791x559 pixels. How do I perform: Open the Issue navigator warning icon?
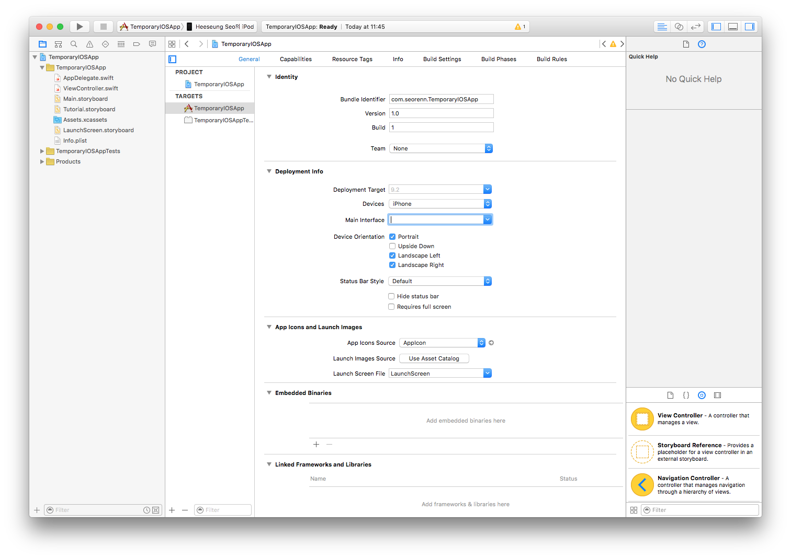click(89, 44)
